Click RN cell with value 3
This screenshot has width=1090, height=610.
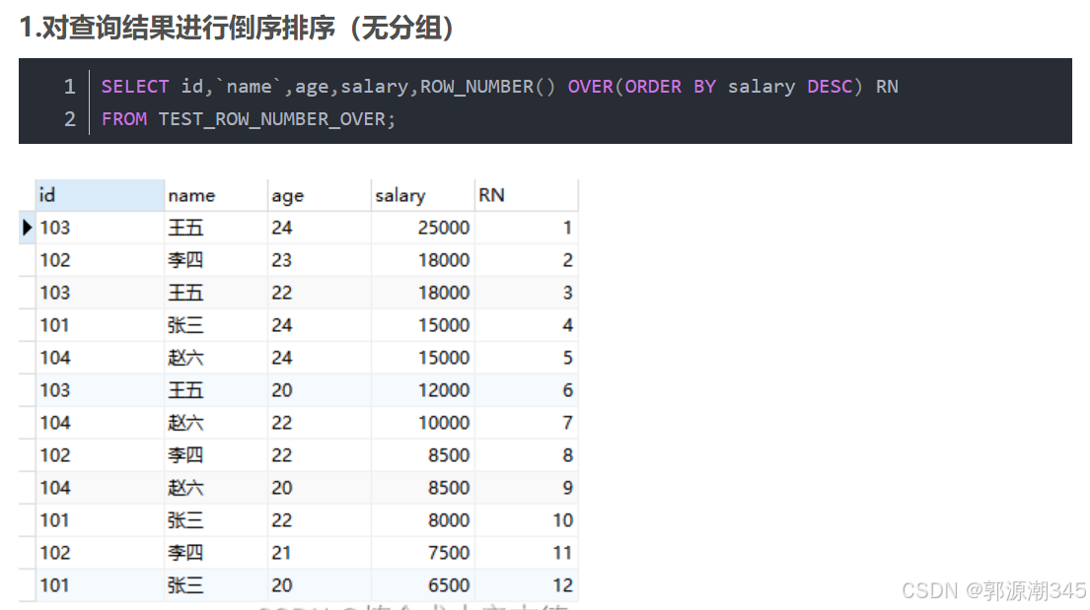coord(526,293)
